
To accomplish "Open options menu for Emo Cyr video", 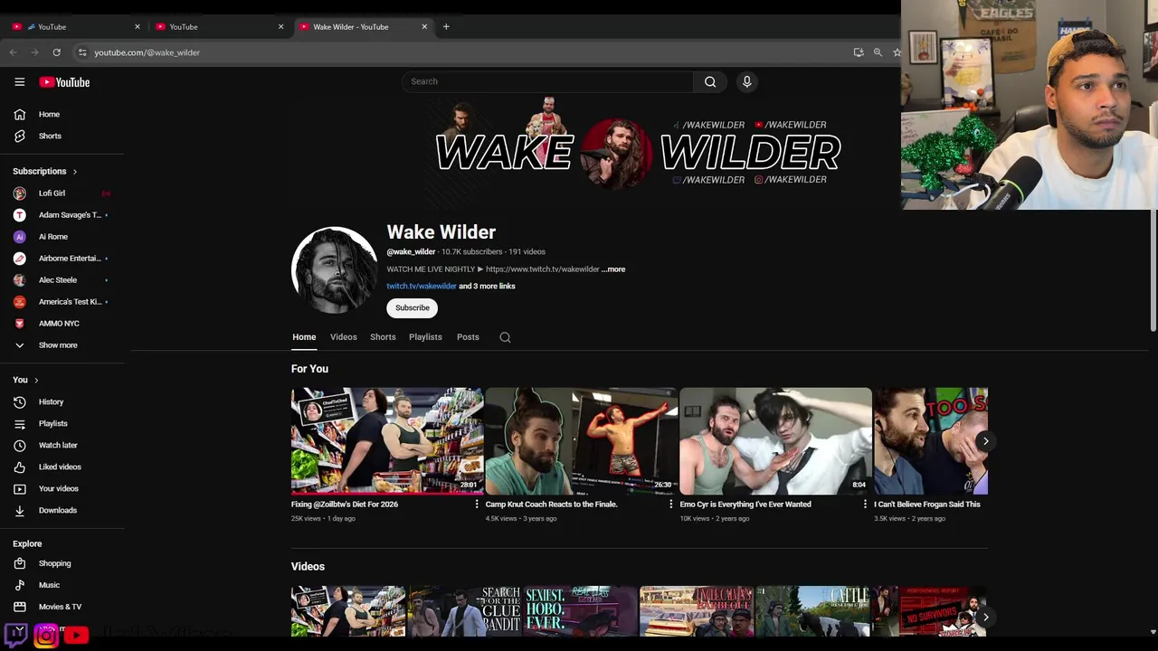I will tap(865, 505).
